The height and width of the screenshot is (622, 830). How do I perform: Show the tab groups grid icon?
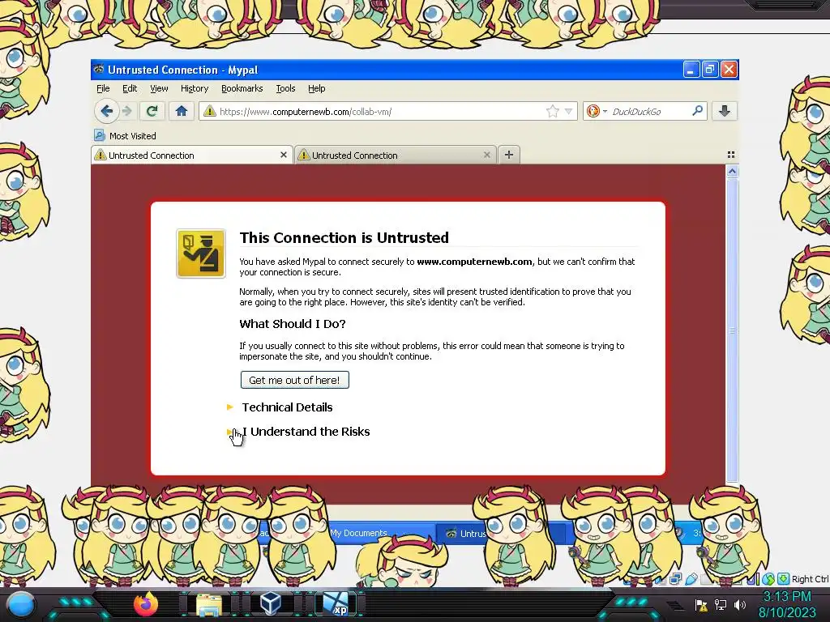[731, 155]
